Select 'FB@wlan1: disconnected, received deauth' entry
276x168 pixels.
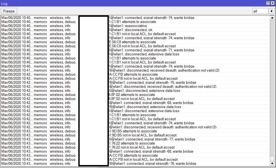pos(135,70)
